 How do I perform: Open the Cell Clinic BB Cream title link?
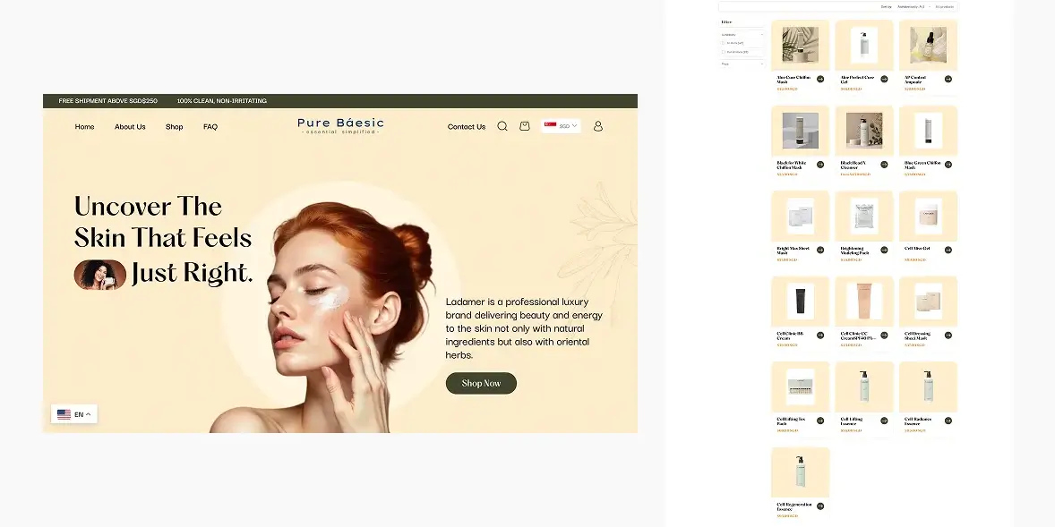[x=791, y=336]
